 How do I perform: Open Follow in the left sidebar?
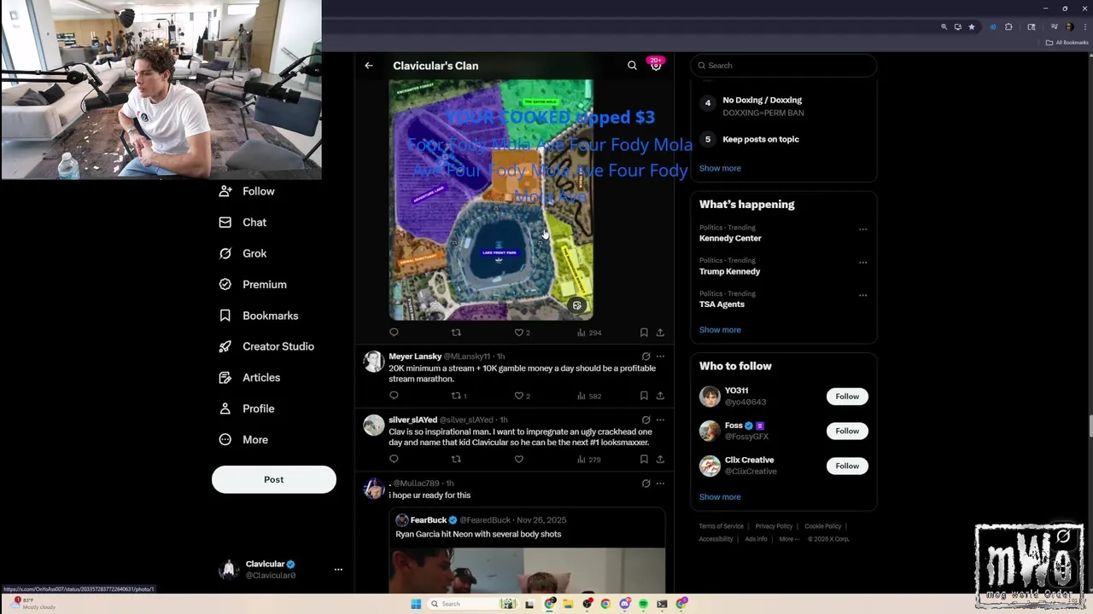[x=247, y=192]
